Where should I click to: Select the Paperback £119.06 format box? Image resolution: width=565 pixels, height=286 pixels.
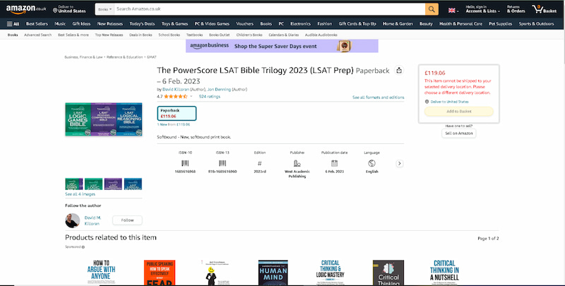[x=177, y=114]
